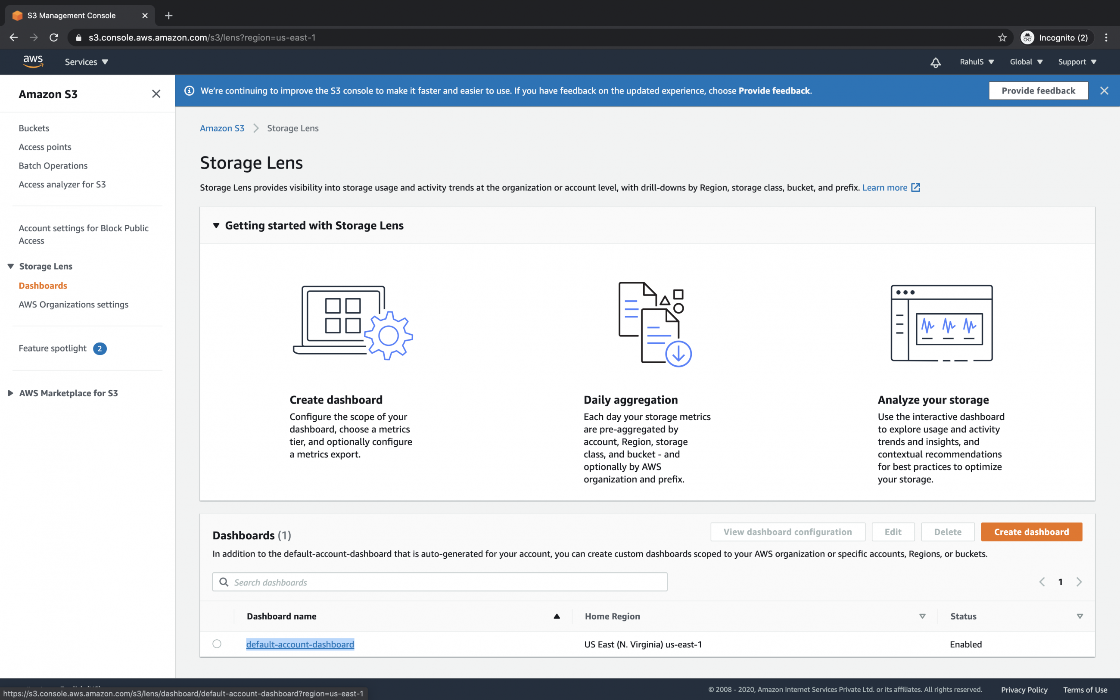The width and height of the screenshot is (1120, 700).
Task: Click the padlock icon in the address bar
Action: click(78, 37)
